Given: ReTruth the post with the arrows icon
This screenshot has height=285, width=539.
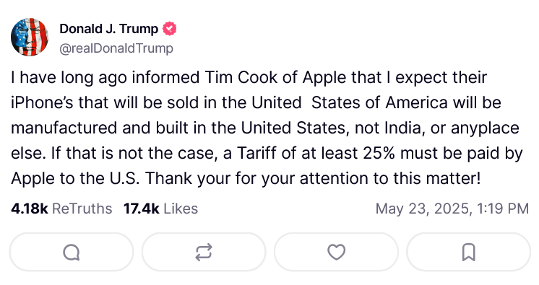Looking at the screenshot, I should (204, 253).
